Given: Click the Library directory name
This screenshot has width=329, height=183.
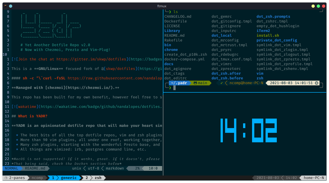Looking at the screenshot, I should tap(172, 31).
